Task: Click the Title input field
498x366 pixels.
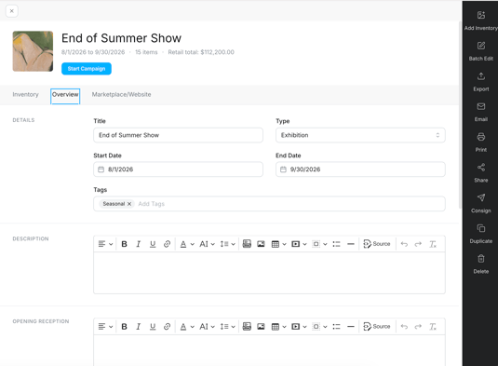Action: point(178,135)
